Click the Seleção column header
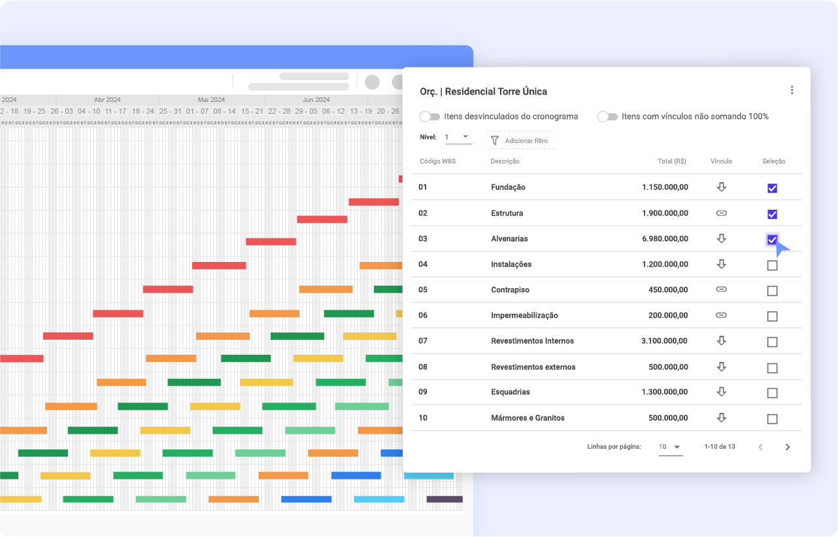 (x=774, y=161)
